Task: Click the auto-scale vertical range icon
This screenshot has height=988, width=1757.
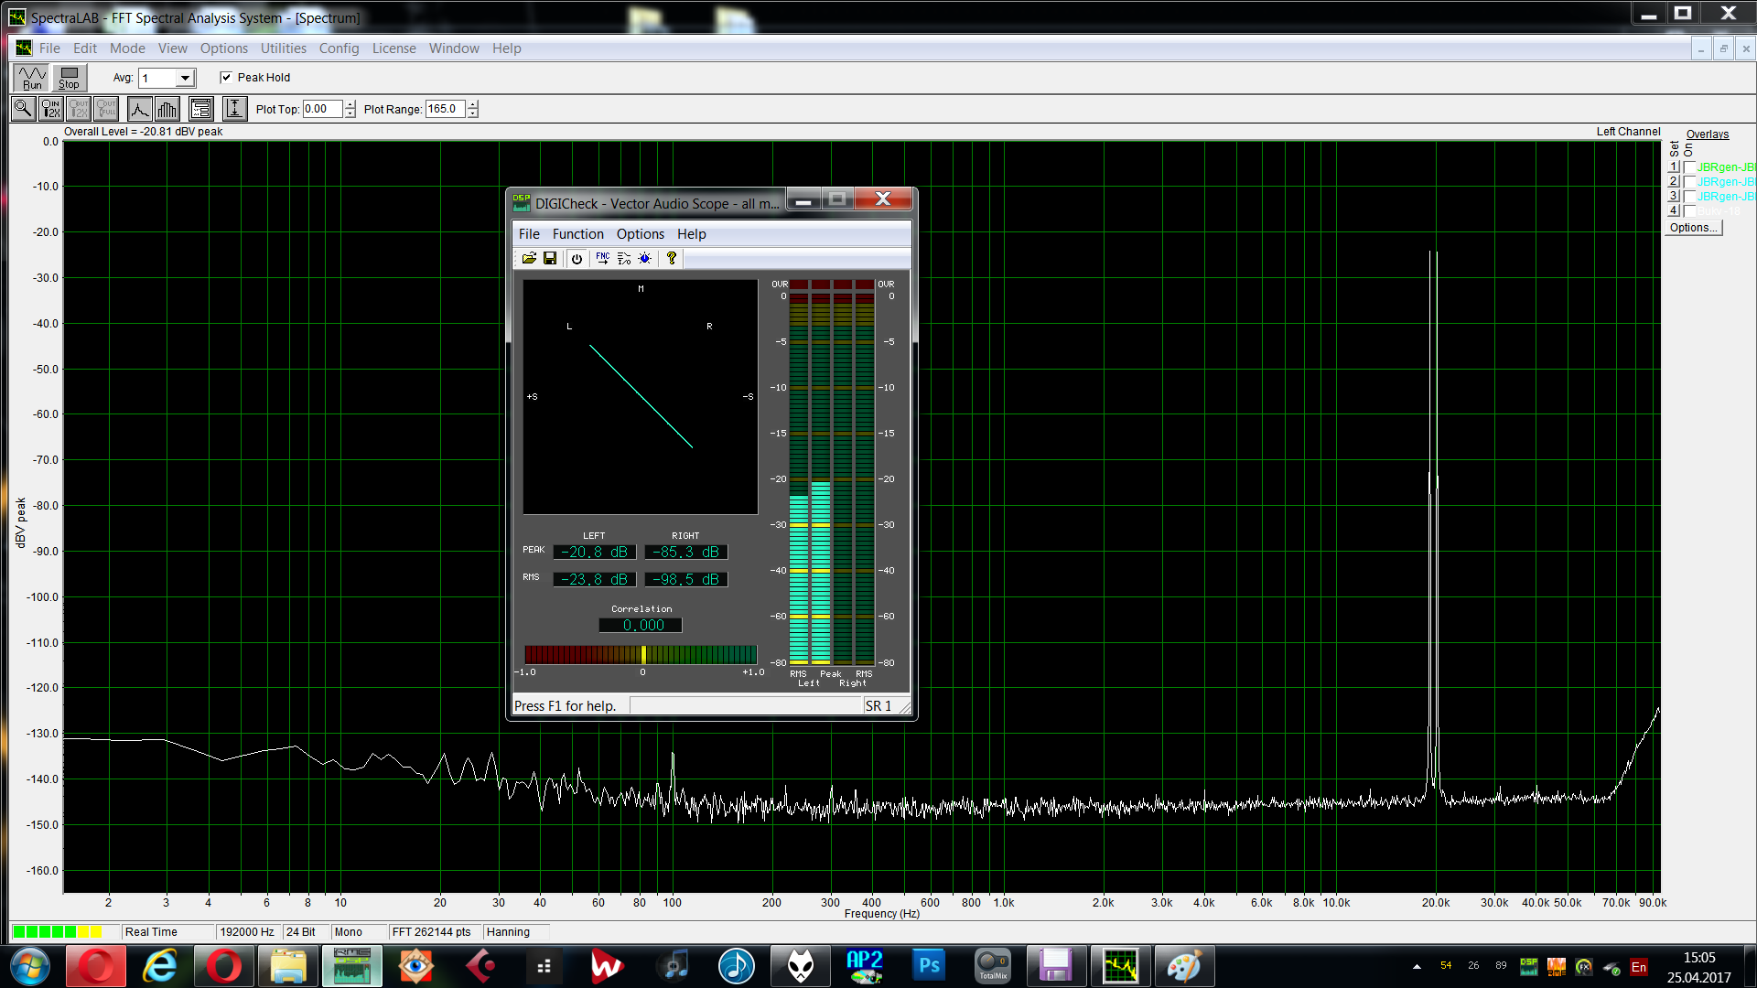Action: (234, 109)
